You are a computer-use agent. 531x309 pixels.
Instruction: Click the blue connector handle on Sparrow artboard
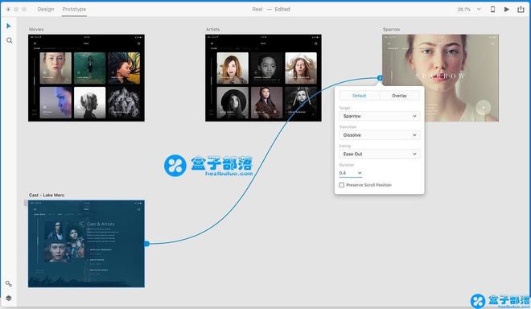coord(380,78)
